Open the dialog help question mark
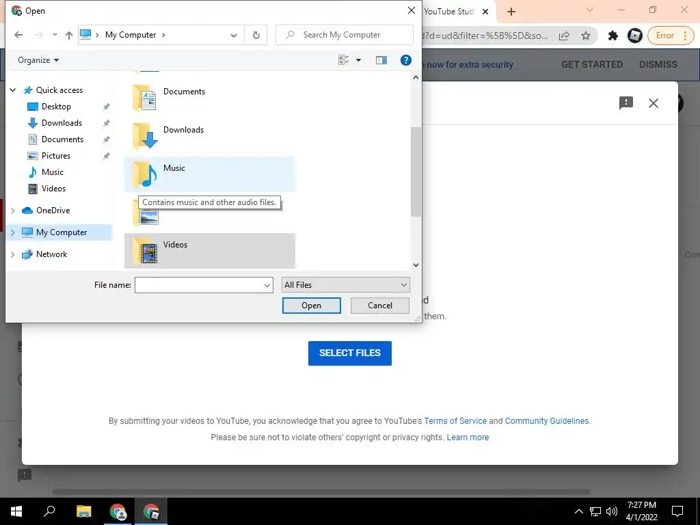Viewport: 700px width, 525px height. (x=405, y=60)
